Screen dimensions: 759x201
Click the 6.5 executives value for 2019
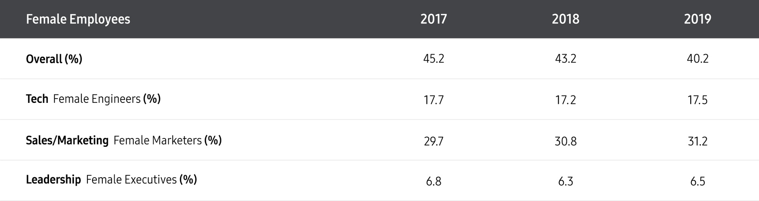coord(698,181)
